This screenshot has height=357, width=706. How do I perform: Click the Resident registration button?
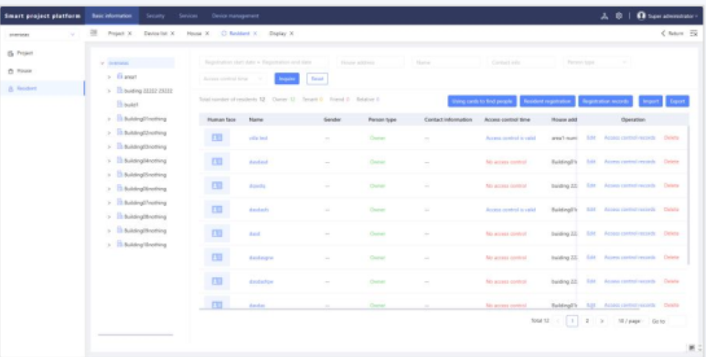tap(547, 101)
